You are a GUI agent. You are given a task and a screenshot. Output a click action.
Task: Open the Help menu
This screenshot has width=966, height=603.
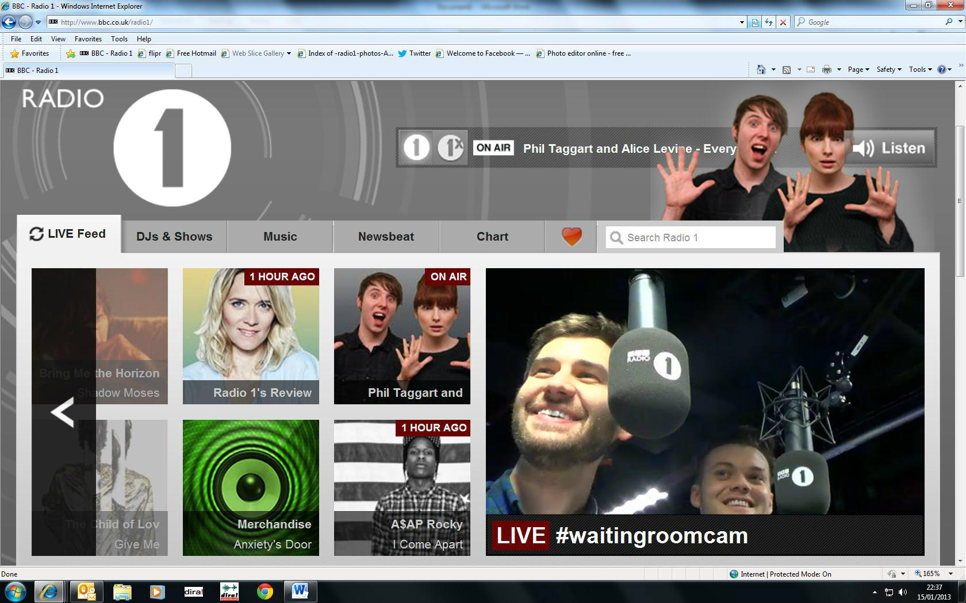(144, 39)
